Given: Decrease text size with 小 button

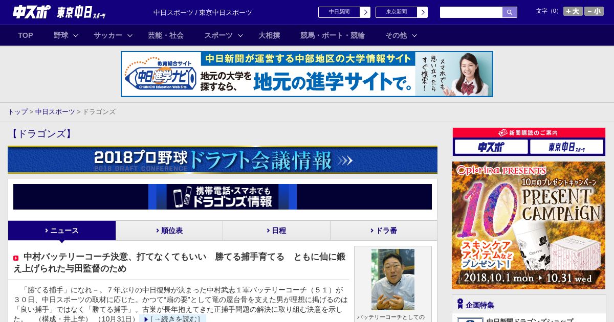Looking at the screenshot, I should tap(594, 11).
